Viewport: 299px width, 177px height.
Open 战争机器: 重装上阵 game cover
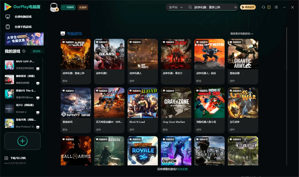[x=76, y=54]
